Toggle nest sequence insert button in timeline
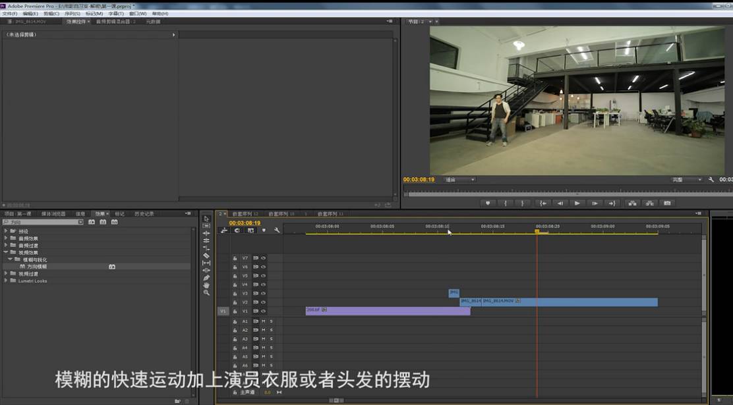733x405 pixels. (224, 230)
